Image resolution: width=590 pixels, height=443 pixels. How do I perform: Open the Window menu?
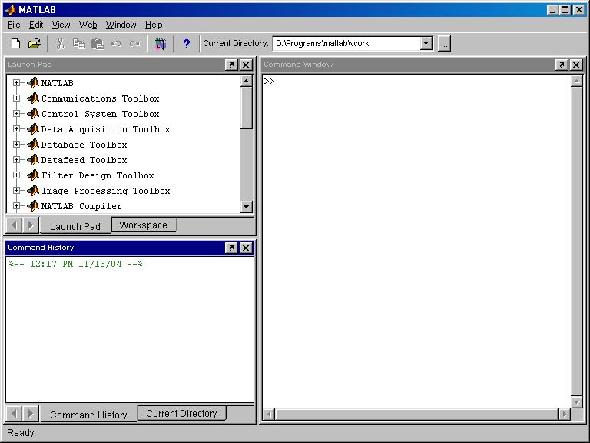121,25
